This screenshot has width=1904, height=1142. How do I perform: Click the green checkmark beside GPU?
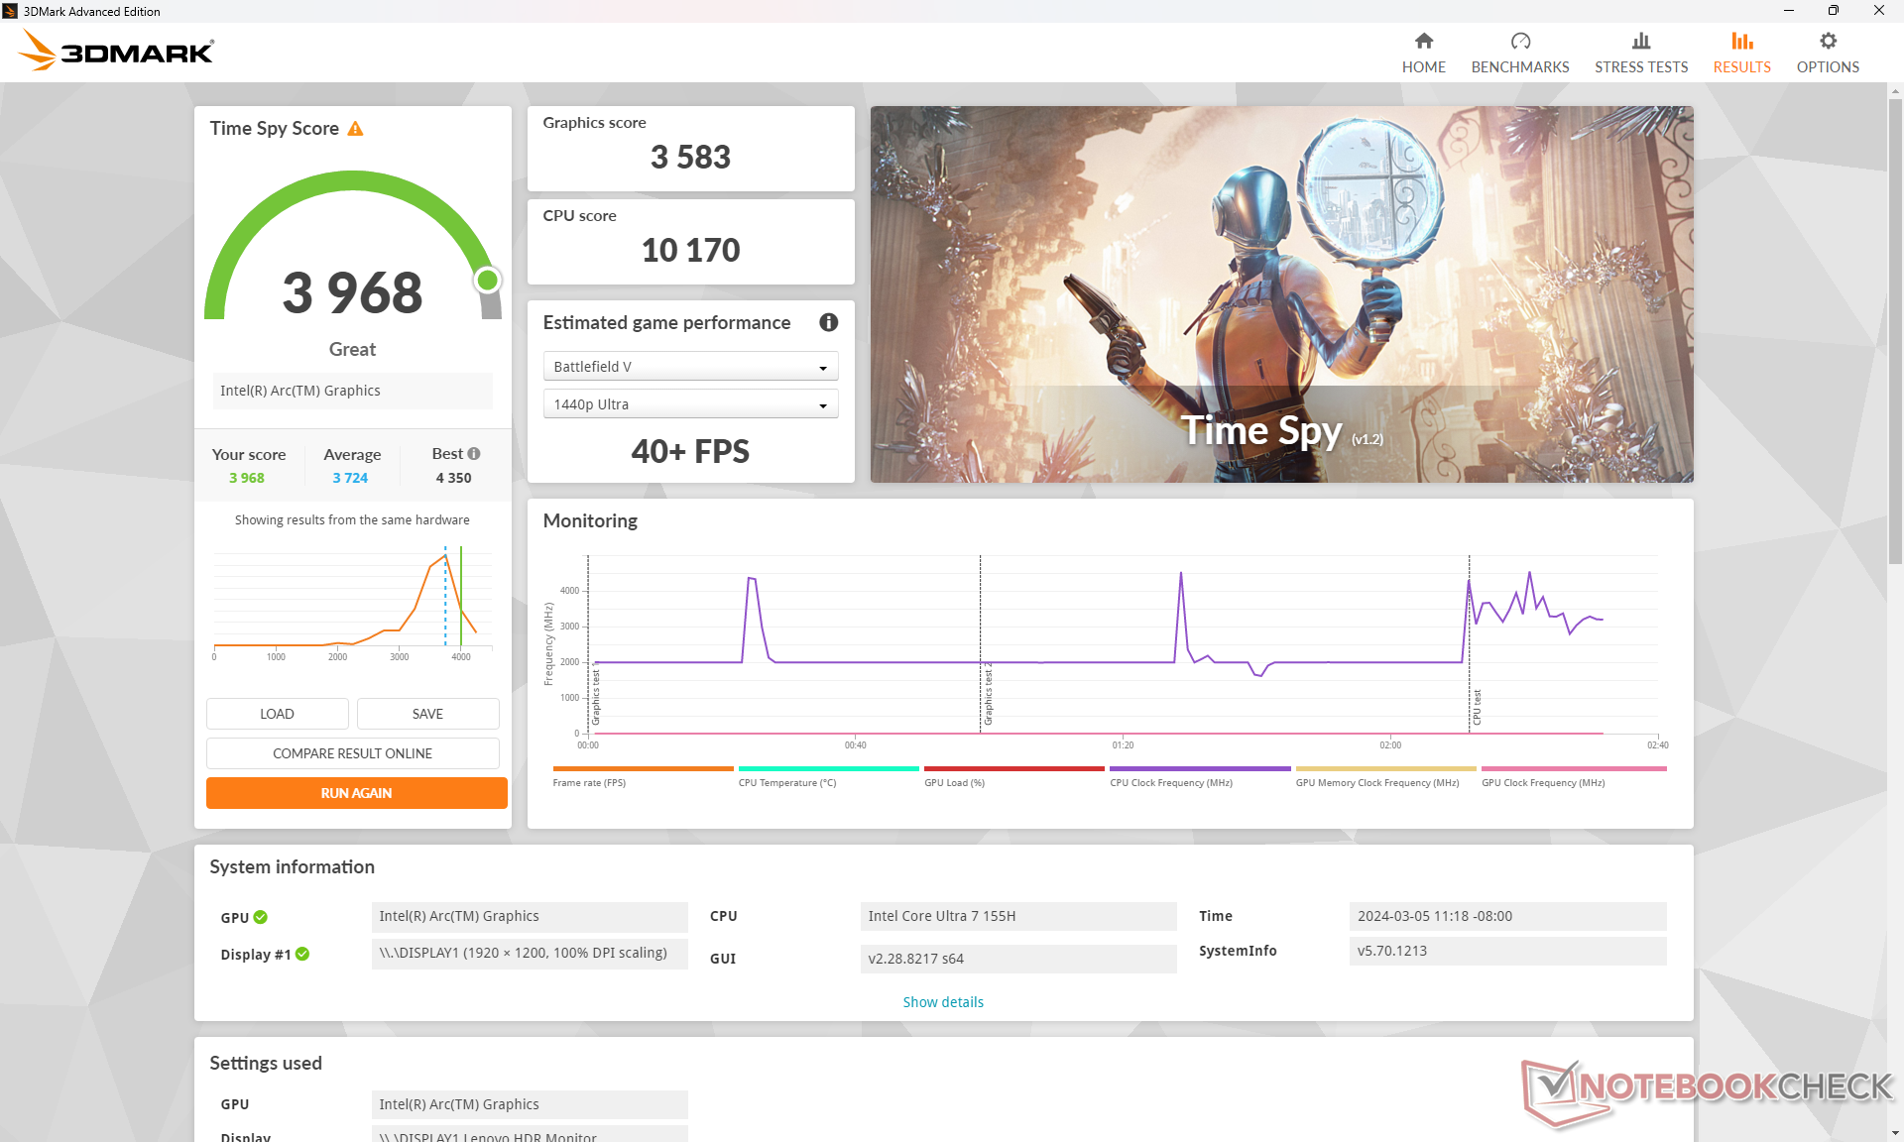pyautogui.click(x=261, y=917)
